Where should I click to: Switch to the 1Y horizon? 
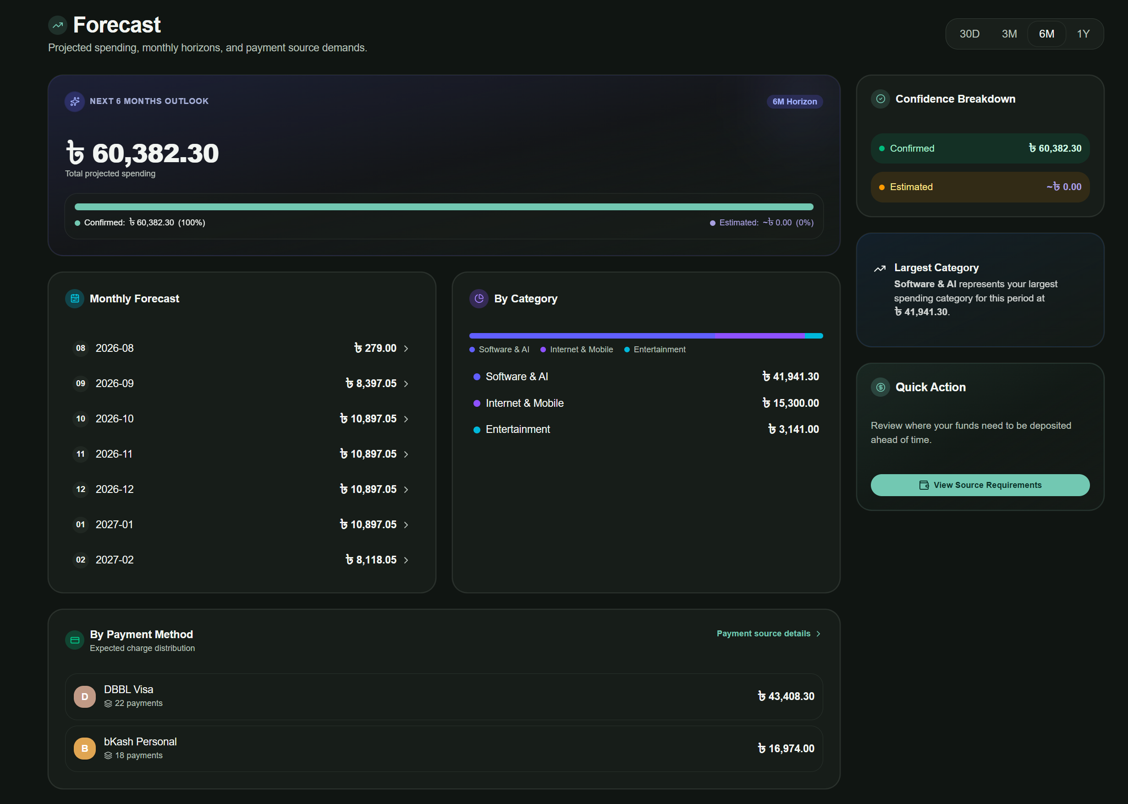[1083, 33]
